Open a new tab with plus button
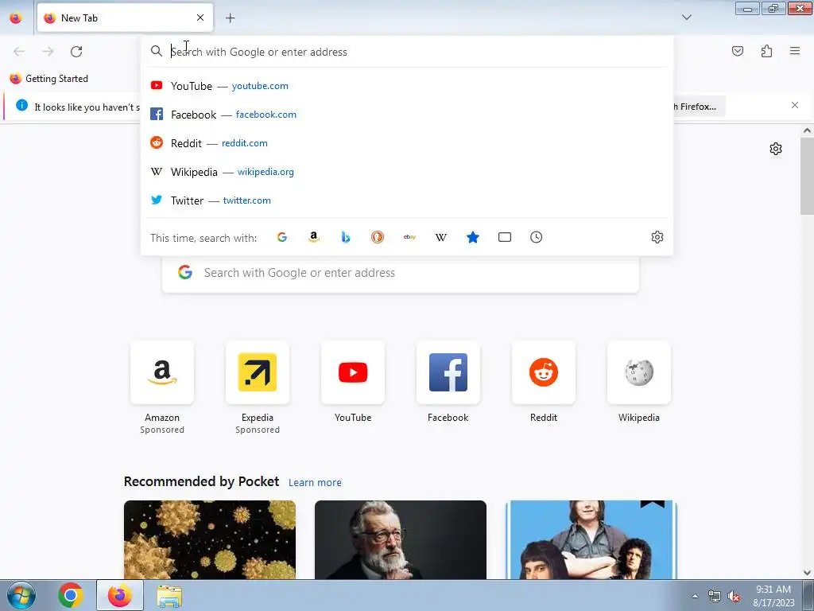The image size is (814, 611). [x=230, y=18]
